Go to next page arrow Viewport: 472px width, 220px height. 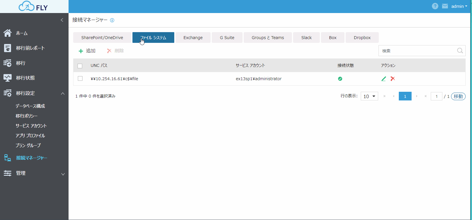[417, 96]
